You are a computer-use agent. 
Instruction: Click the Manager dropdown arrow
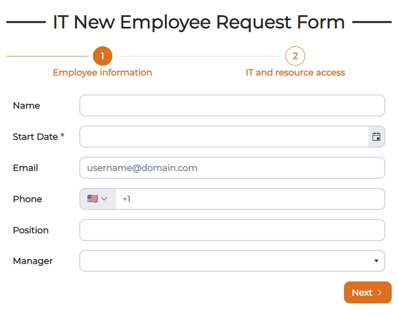tap(376, 261)
